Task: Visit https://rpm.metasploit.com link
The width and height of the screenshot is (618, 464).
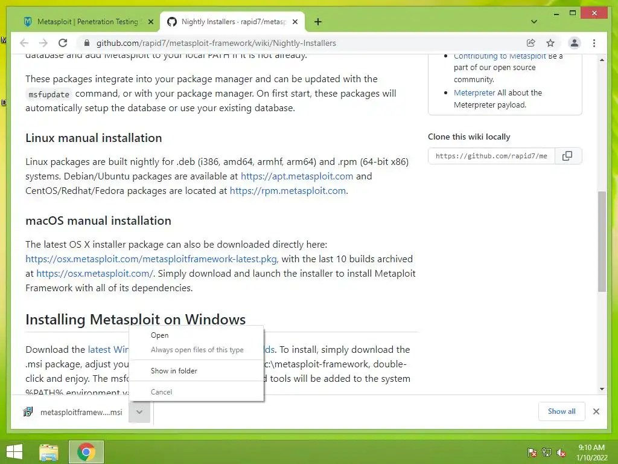Action: pyautogui.click(x=288, y=191)
